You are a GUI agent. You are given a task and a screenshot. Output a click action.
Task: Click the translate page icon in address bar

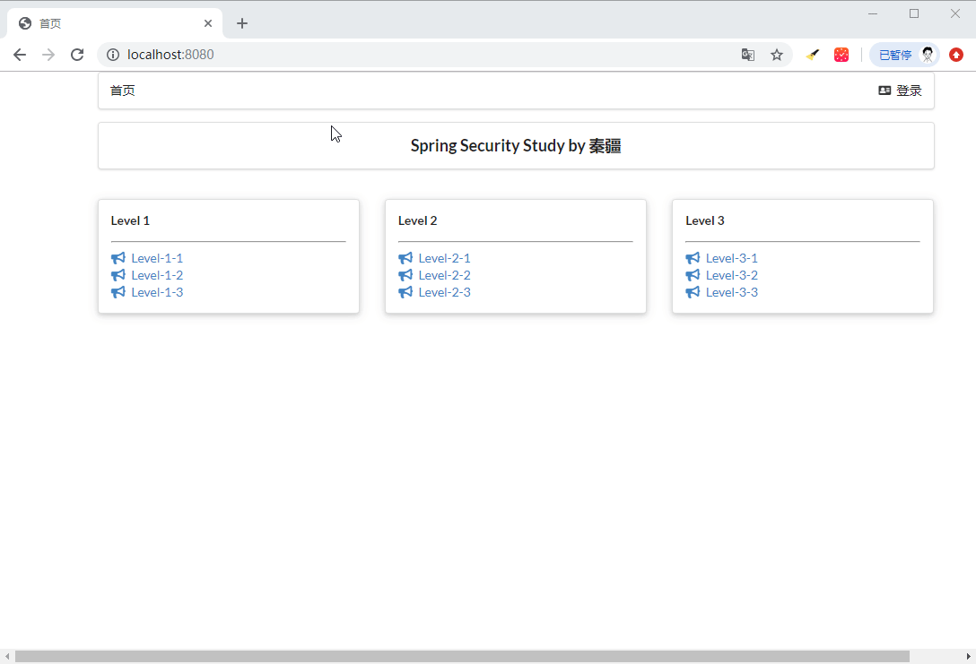coord(748,55)
